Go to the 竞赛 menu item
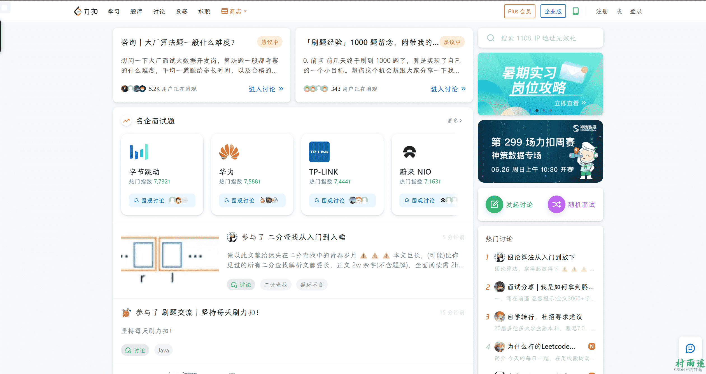 [181, 11]
